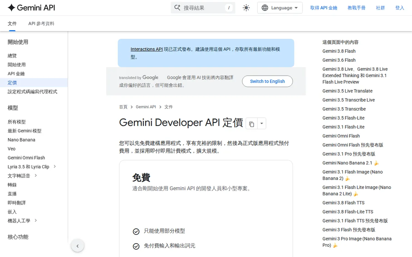Click the search magnifier icon

pyautogui.click(x=177, y=8)
